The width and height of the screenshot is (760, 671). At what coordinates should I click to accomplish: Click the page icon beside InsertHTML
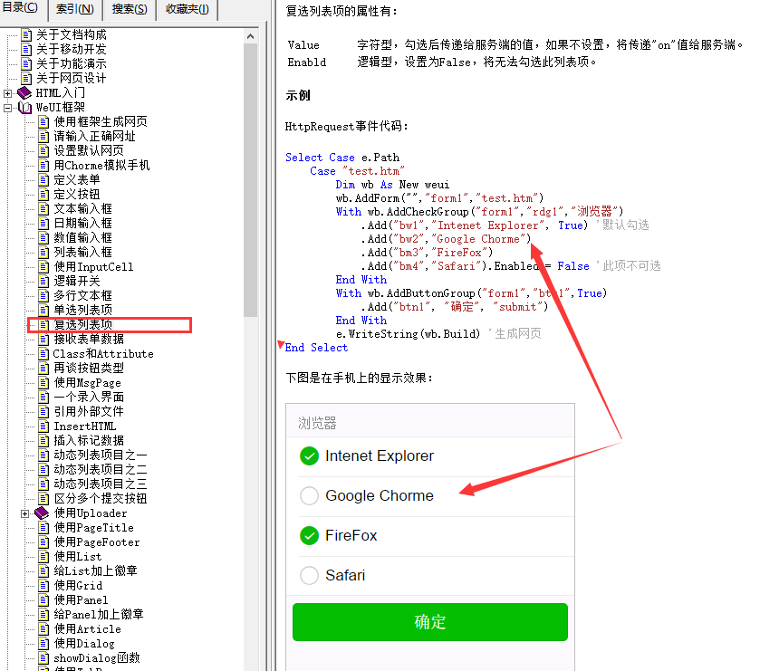[x=43, y=427]
